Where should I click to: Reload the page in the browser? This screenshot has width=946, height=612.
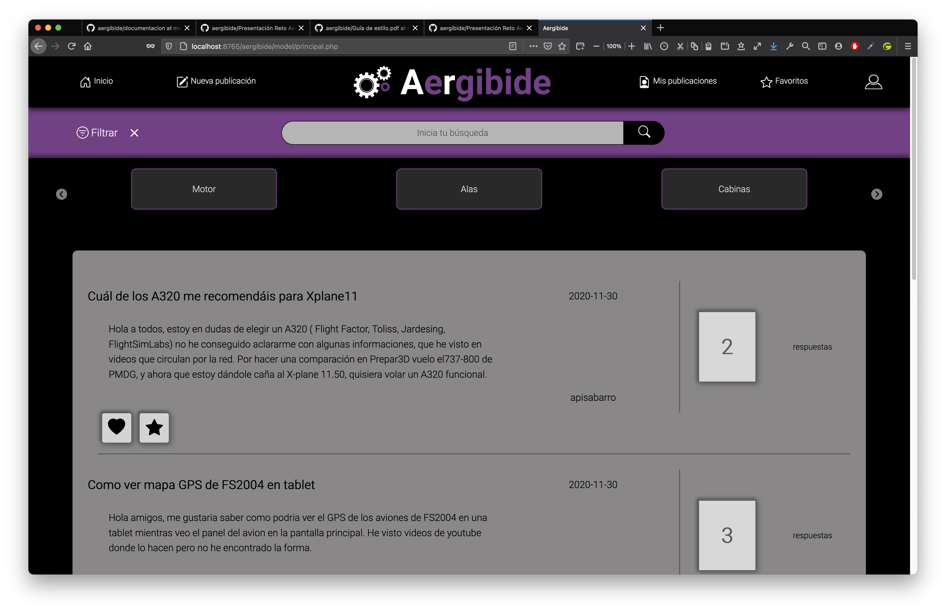pos(71,46)
